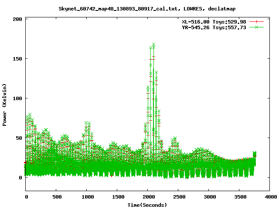Click the 1000 x-axis tick label
The width and height of the screenshot is (279, 209).
tap(88, 197)
